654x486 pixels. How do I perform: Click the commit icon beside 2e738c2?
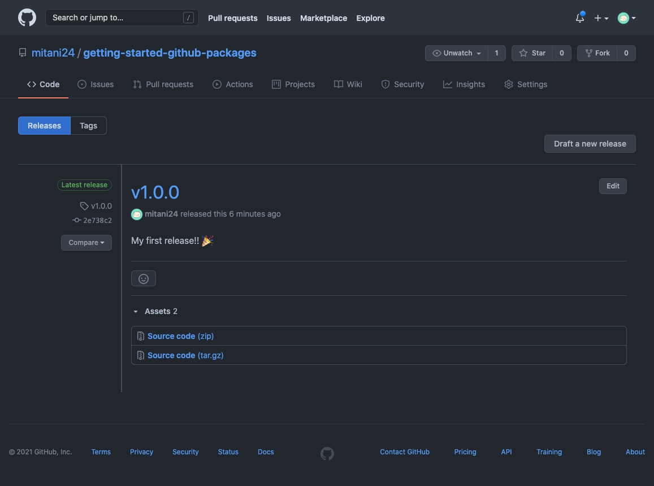[x=76, y=220]
